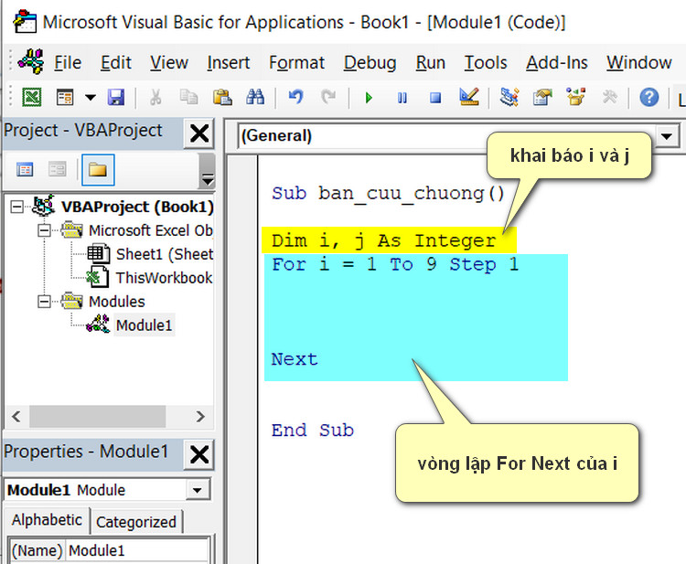The width and height of the screenshot is (686, 564).
Task: Click the Break pause icon
Action: (x=402, y=97)
